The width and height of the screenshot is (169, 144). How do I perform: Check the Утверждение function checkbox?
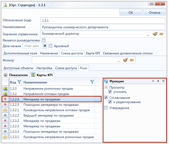click(106, 108)
